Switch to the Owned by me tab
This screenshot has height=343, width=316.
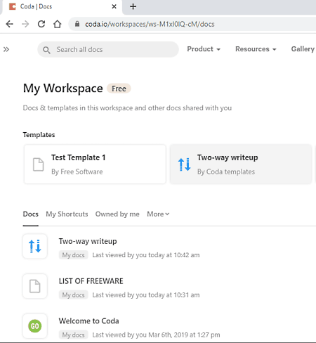117,214
